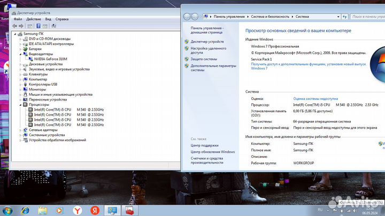This screenshot has width=385, height=216.
Task: Select the Устройства обработки изображений icon
Action: 25,140
